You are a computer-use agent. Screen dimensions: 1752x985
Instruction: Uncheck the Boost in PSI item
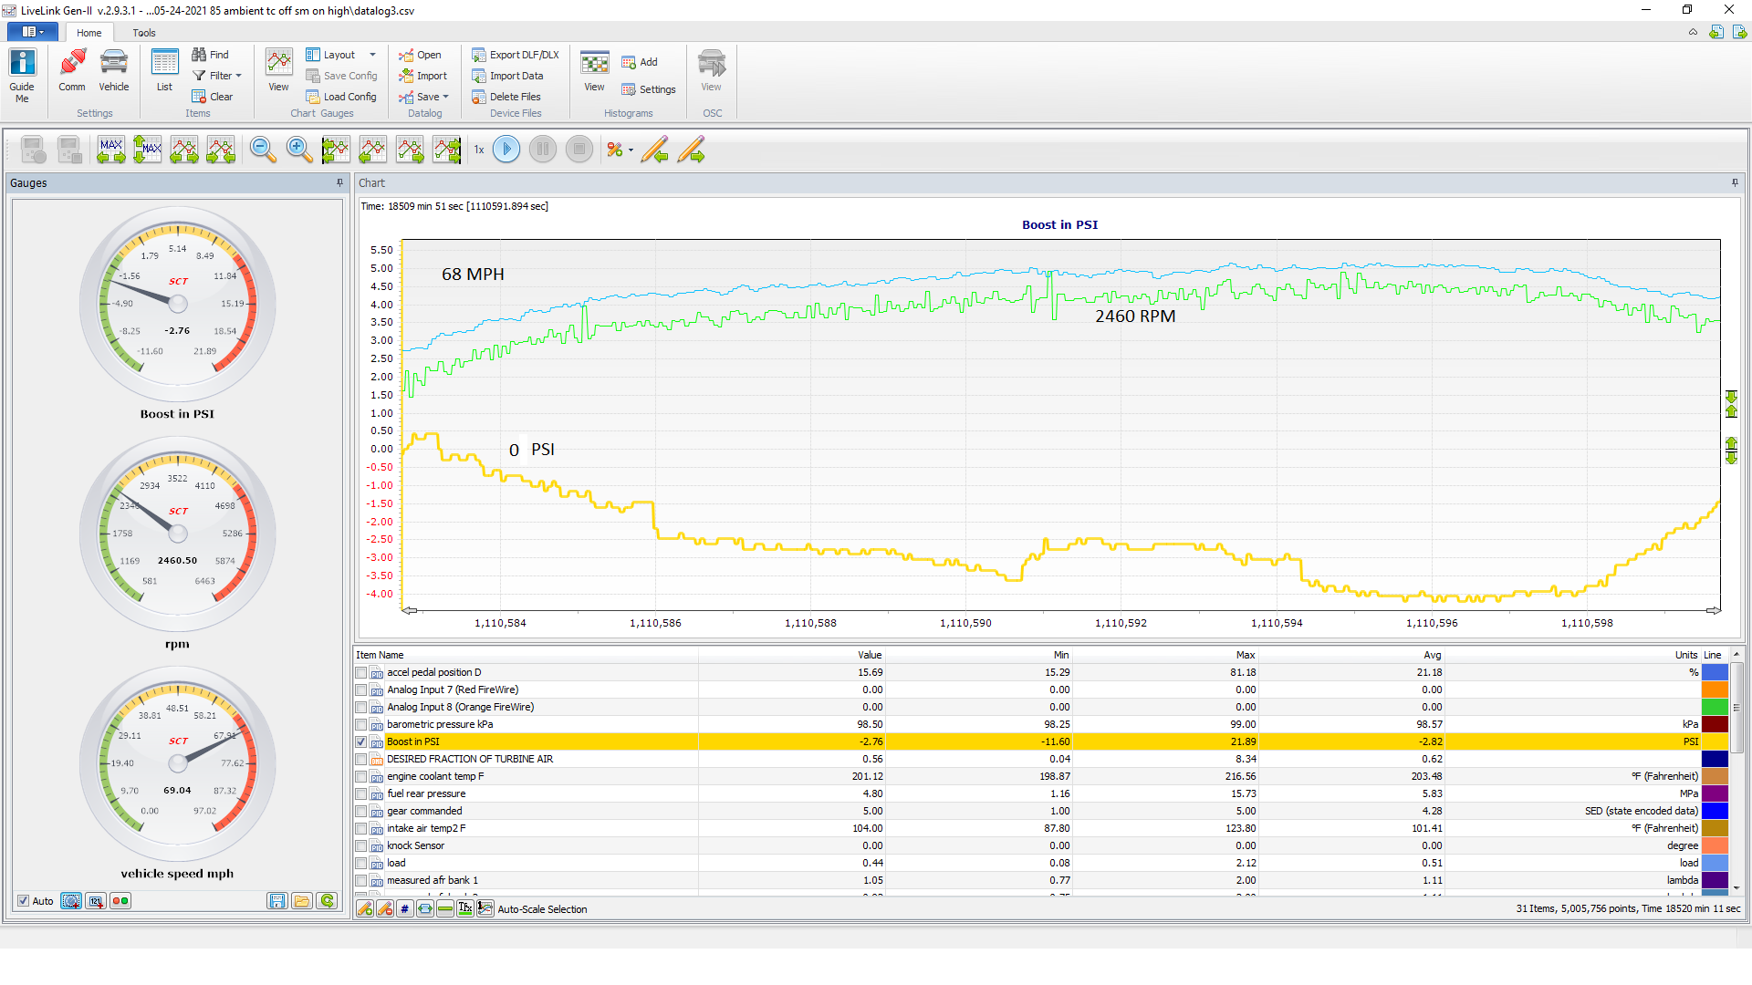click(361, 742)
